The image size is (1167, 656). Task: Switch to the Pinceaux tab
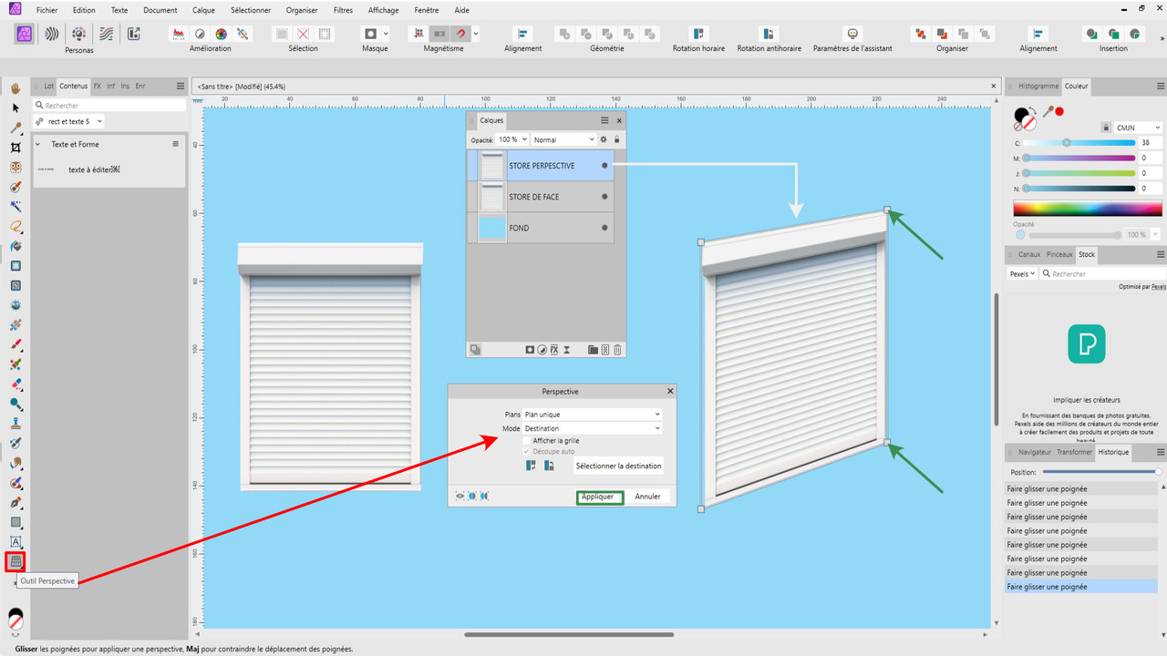click(x=1059, y=254)
